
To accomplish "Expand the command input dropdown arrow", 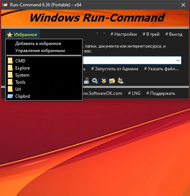I will point(178,61).
